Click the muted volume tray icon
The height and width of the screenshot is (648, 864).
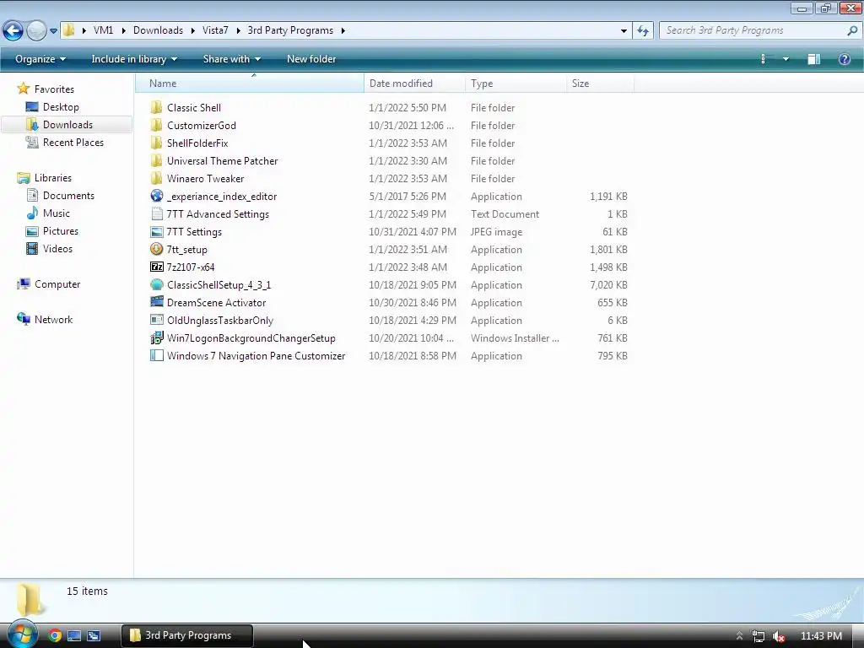click(778, 636)
